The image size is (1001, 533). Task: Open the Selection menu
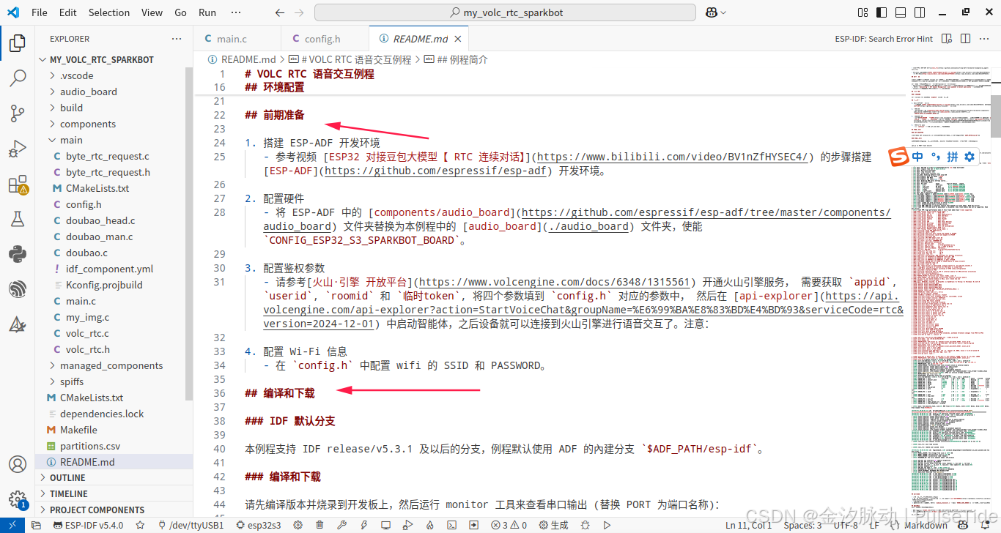(109, 12)
